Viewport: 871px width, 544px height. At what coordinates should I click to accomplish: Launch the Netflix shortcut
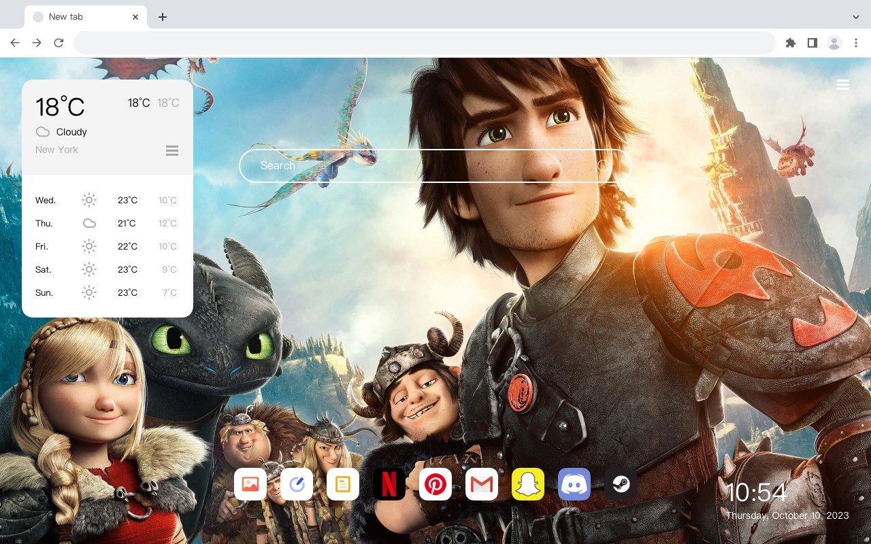tap(389, 484)
